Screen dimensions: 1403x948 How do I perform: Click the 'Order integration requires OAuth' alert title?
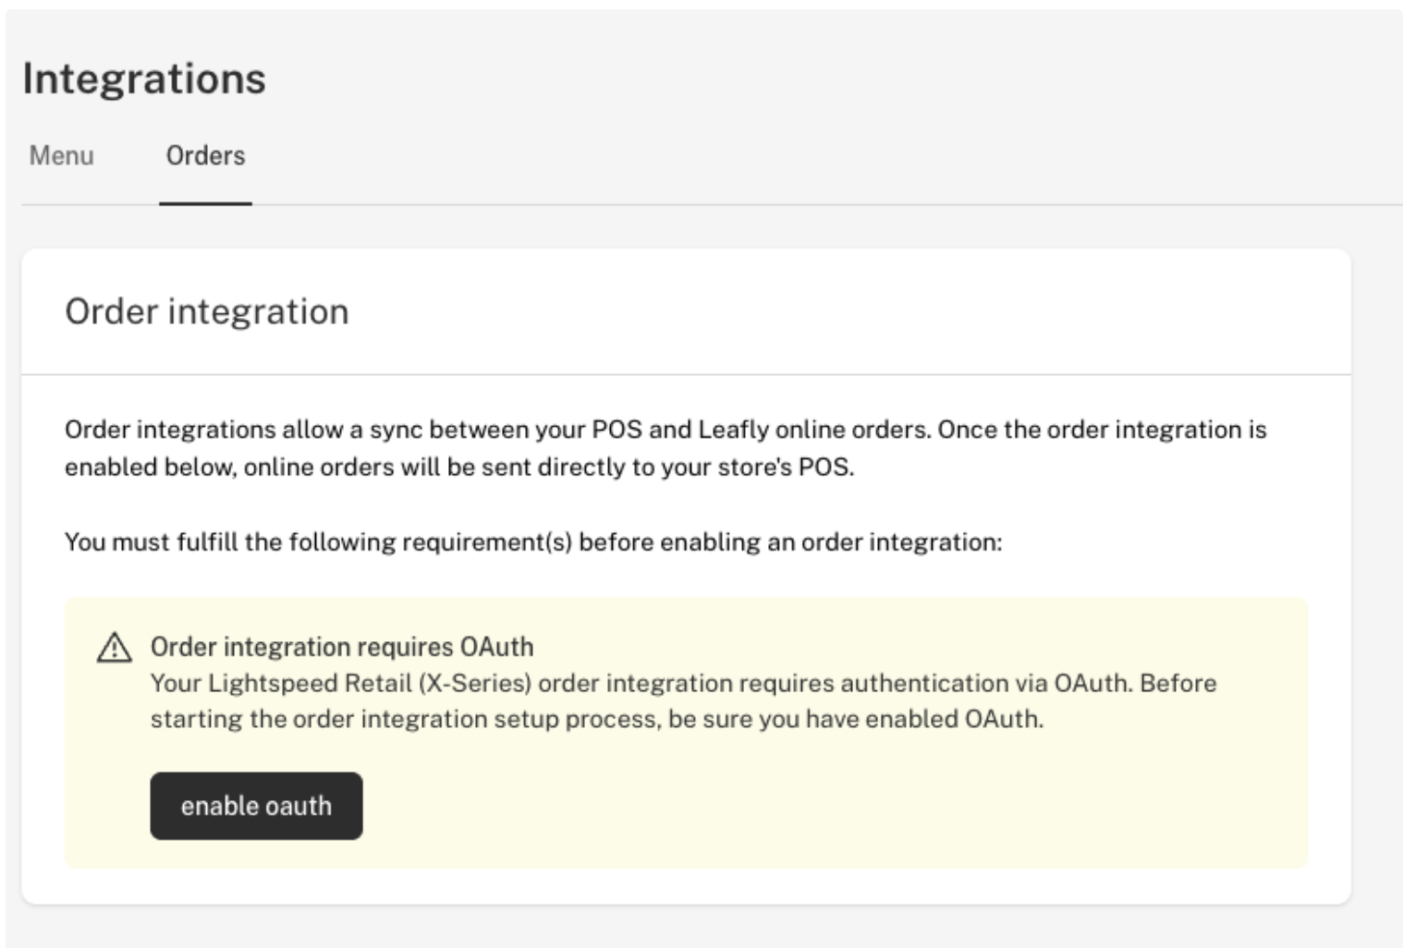click(x=341, y=647)
